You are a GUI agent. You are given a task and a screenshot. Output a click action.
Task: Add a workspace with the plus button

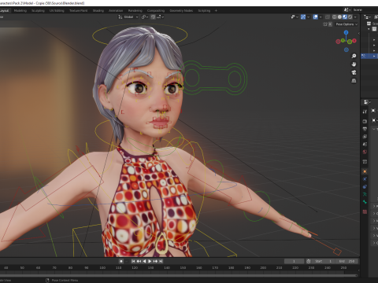(216, 11)
